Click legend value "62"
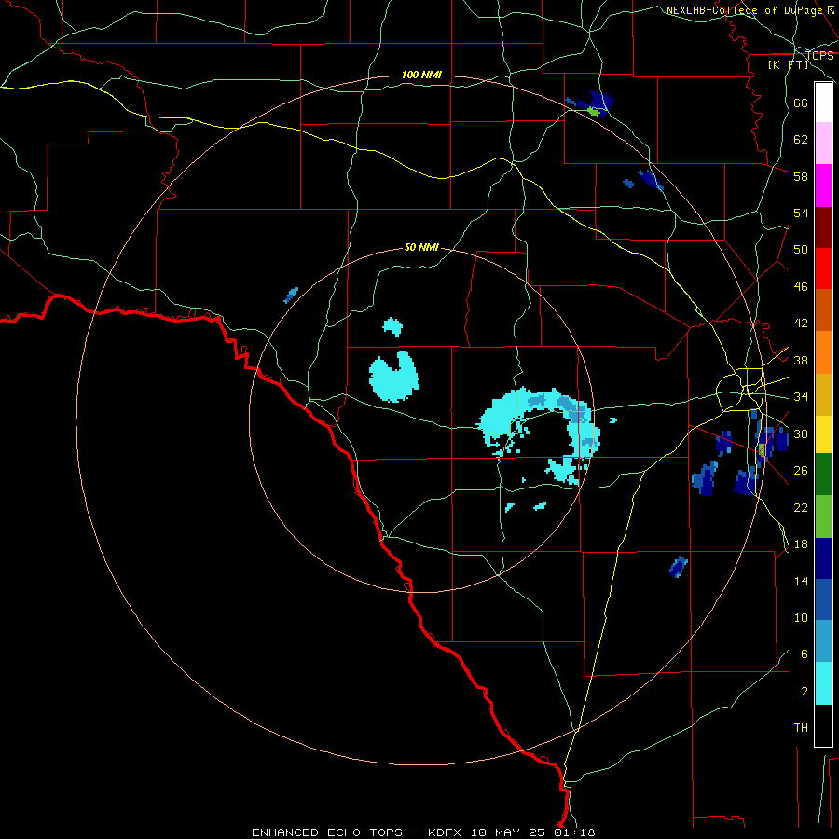Viewport: 839px width, 839px height. click(801, 140)
